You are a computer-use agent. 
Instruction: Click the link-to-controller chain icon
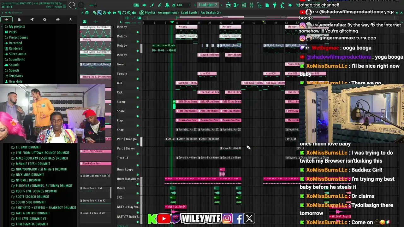coord(159,5)
